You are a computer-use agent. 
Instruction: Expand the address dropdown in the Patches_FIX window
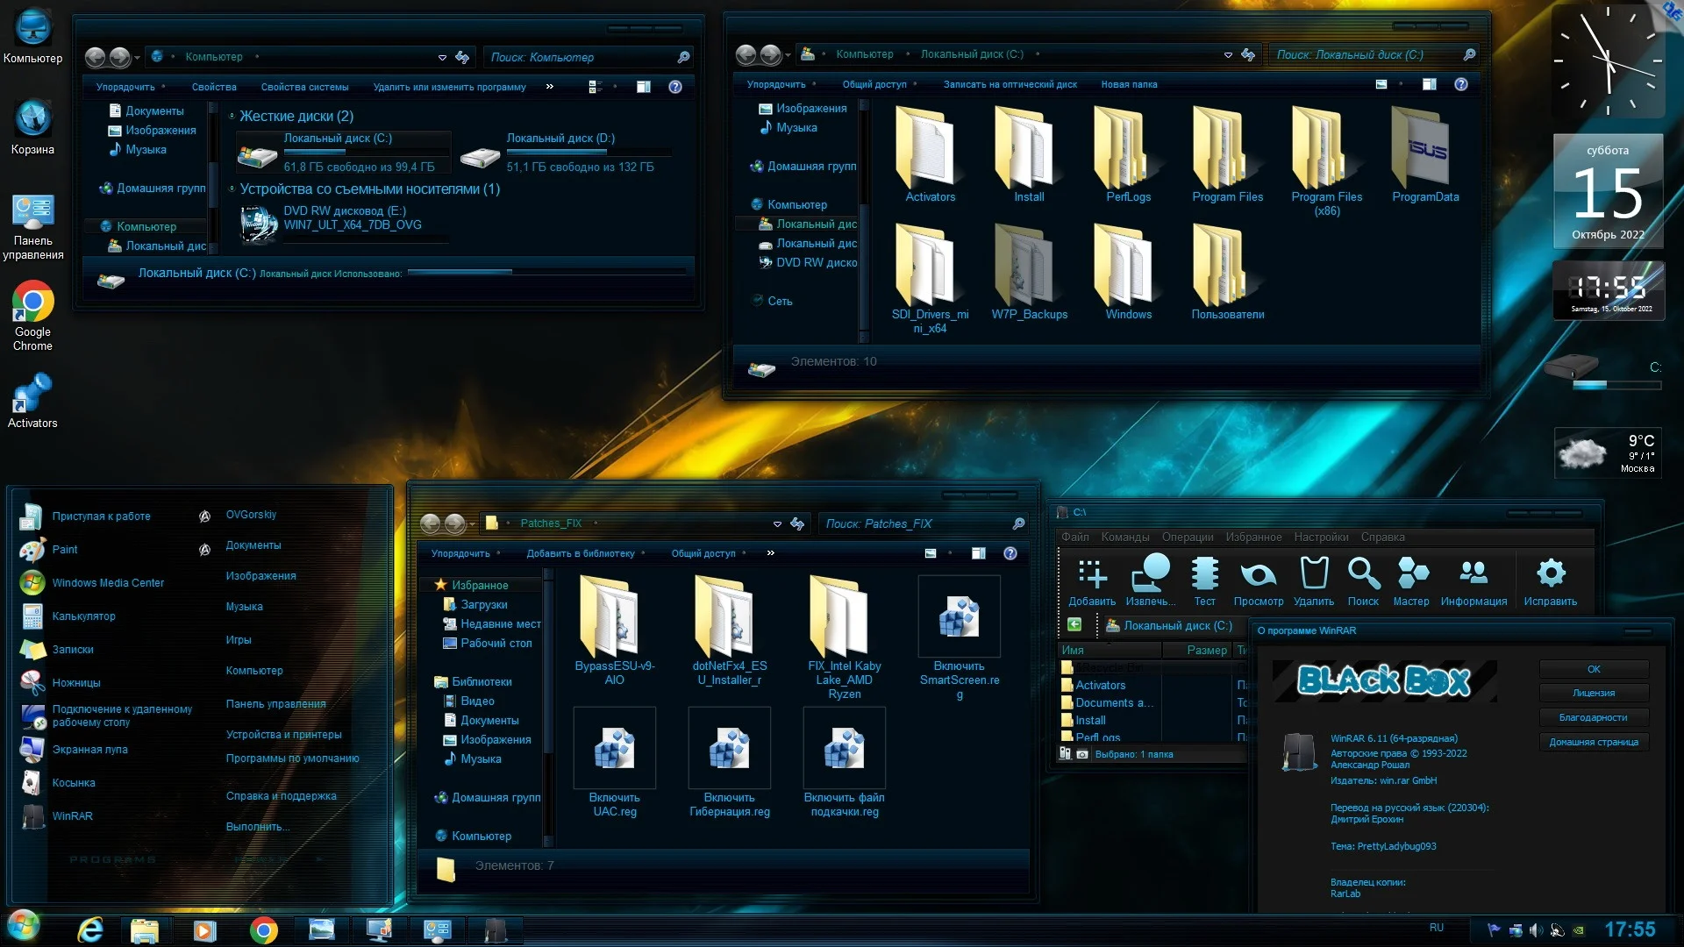pos(777,523)
